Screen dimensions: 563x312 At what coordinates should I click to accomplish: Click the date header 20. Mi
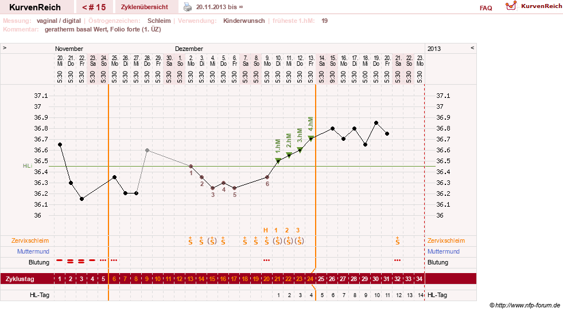[60, 61]
